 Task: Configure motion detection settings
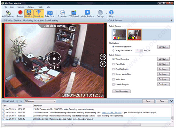coord(163,47)
